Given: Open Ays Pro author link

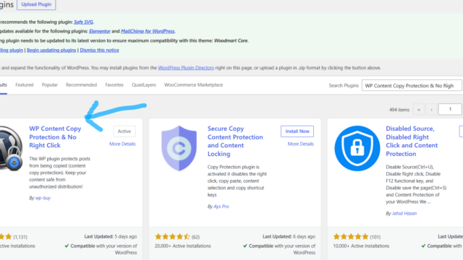Looking at the screenshot, I should 221,207.
